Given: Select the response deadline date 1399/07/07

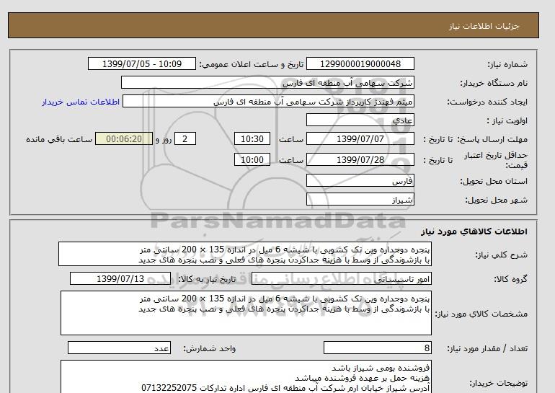Looking at the screenshot, I should point(360,138).
